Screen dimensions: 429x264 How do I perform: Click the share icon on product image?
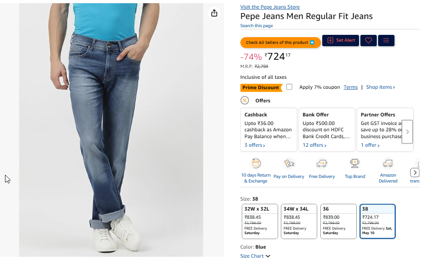(x=214, y=13)
